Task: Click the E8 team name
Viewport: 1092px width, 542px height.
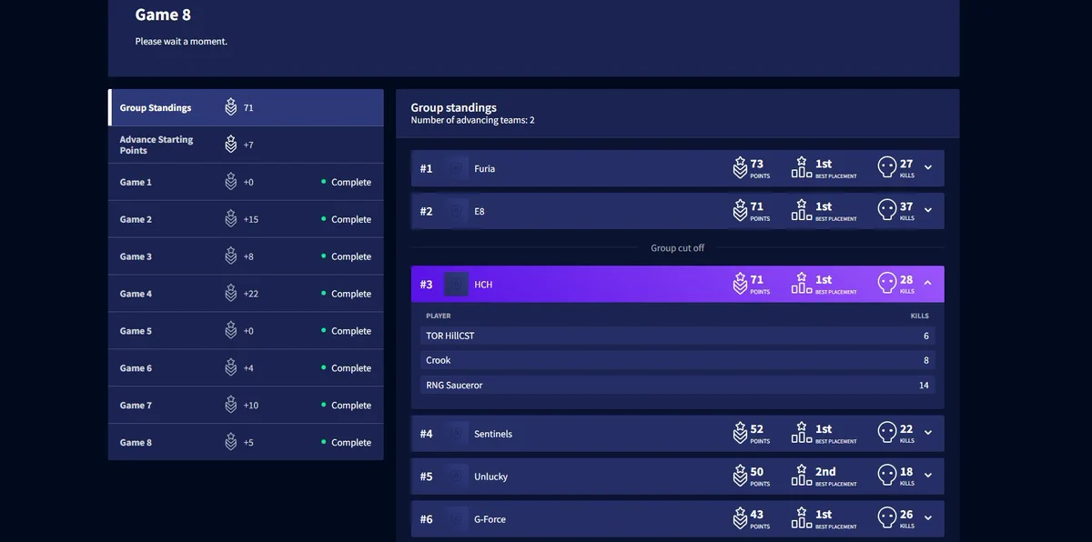Action: [x=480, y=211]
